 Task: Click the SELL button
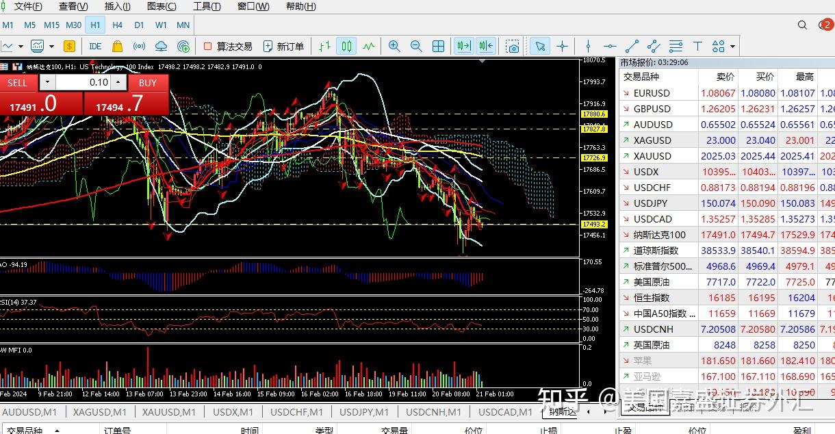pos(17,82)
